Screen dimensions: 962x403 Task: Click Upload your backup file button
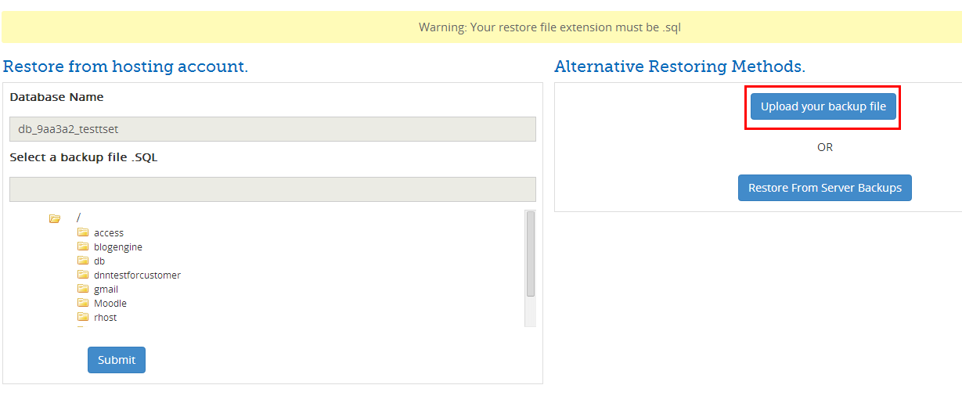point(823,106)
